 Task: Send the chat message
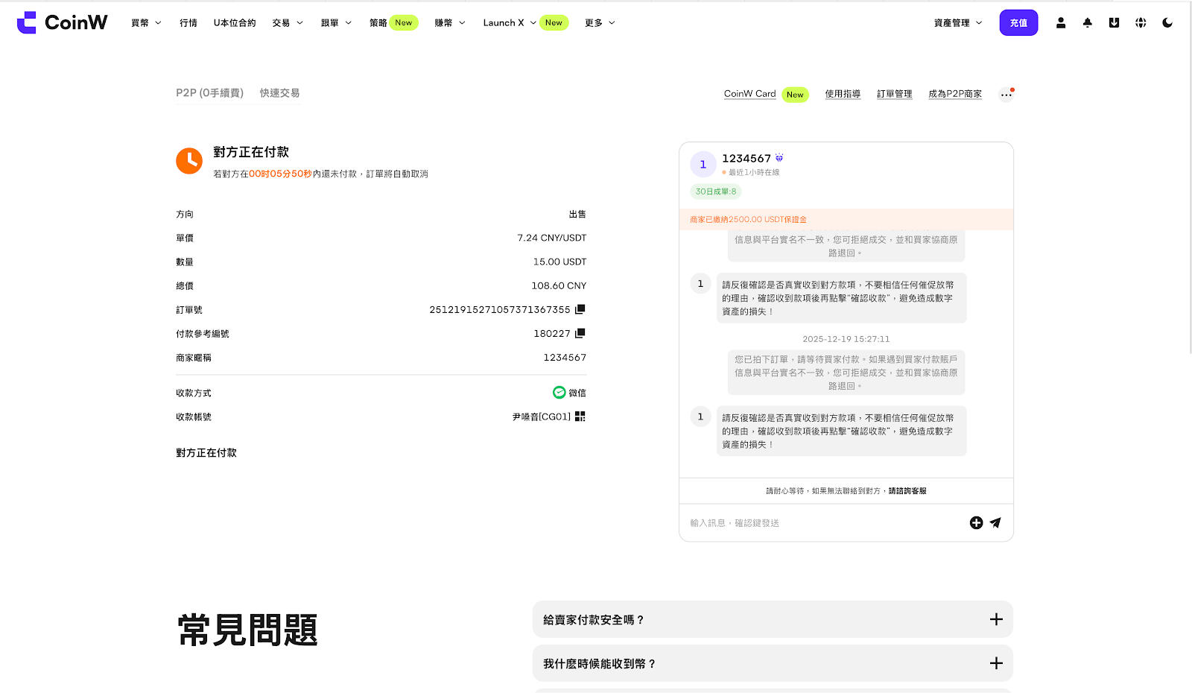coord(995,523)
